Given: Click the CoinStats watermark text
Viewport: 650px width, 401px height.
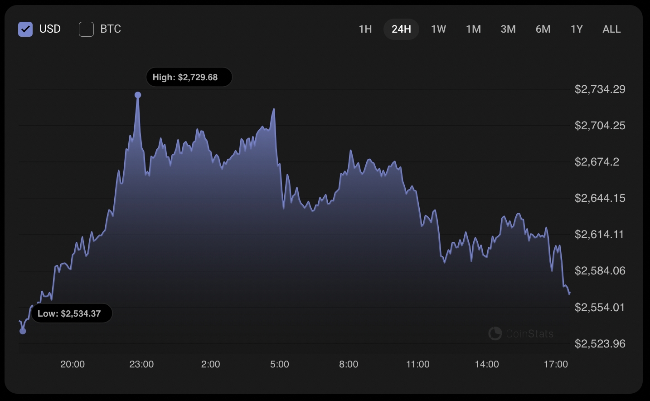Looking at the screenshot, I should (529, 334).
